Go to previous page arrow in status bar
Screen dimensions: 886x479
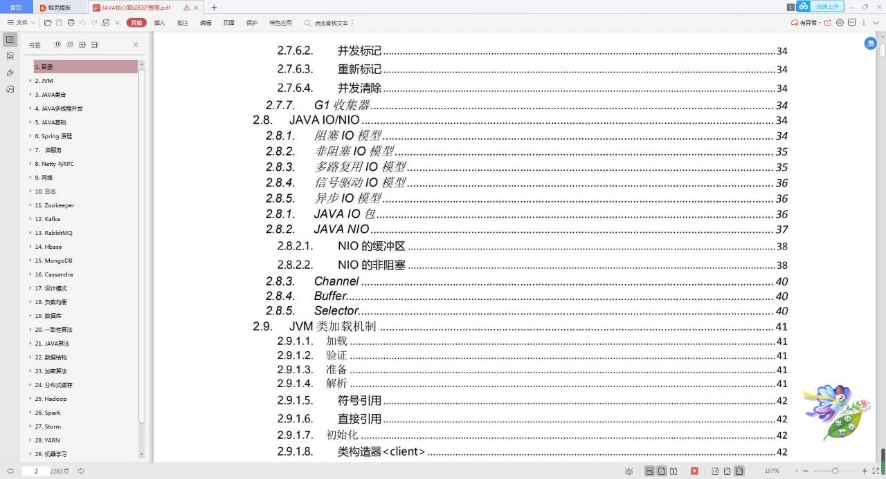(10, 471)
